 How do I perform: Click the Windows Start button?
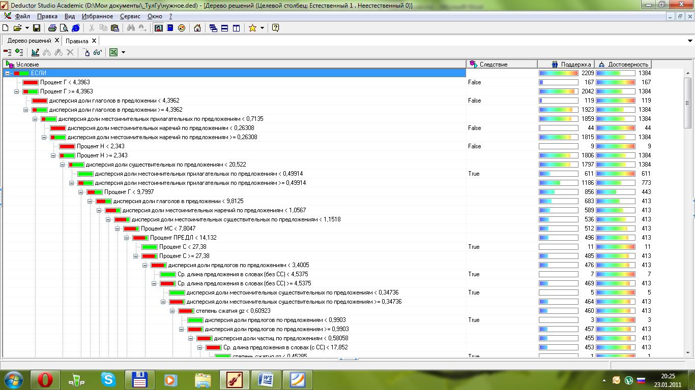pyautogui.click(x=13, y=379)
